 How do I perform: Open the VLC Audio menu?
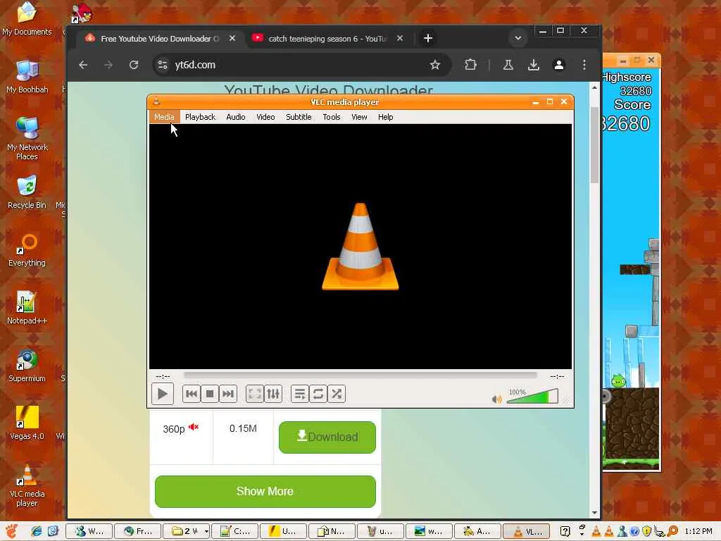235,117
